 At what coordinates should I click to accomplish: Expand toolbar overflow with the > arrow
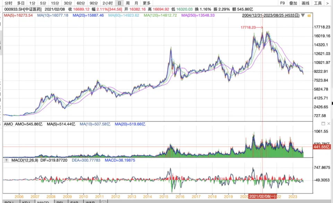tap(327, 3)
